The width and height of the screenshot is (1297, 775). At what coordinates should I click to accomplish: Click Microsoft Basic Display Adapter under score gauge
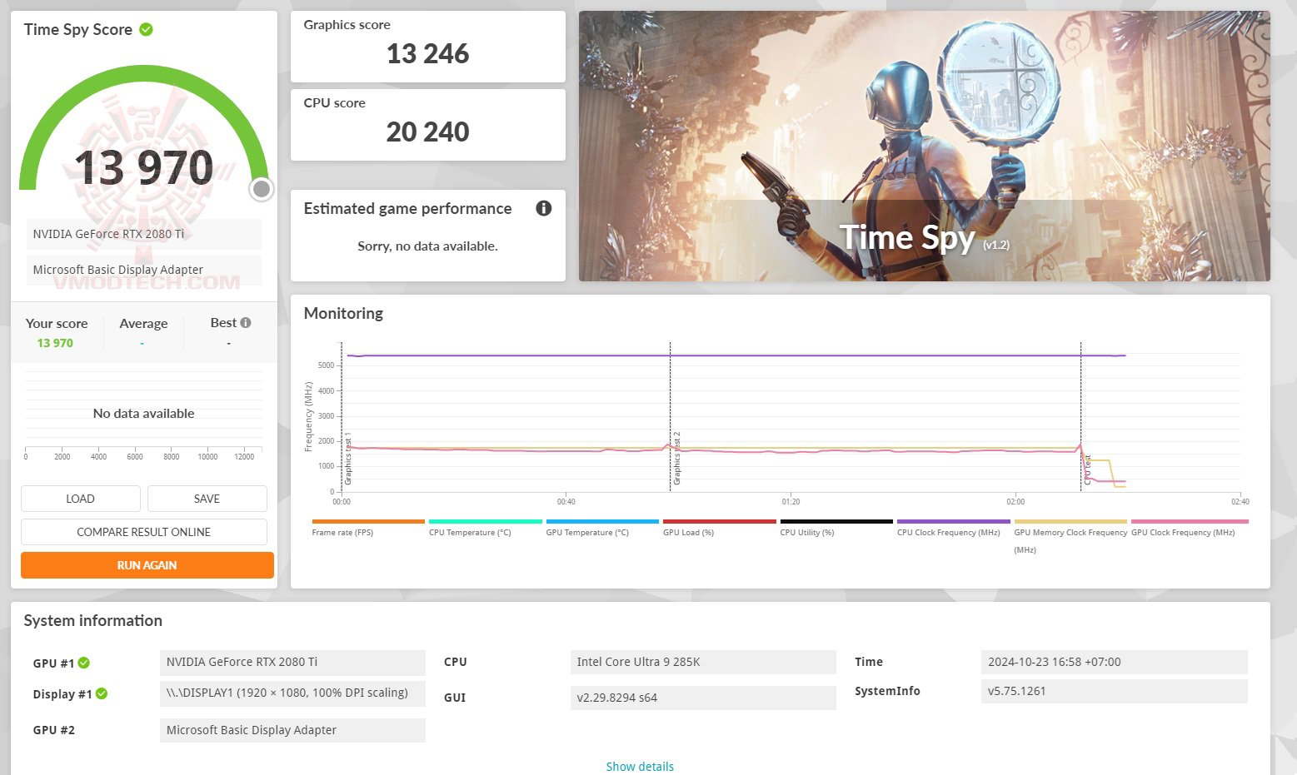(x=143, y=270)
